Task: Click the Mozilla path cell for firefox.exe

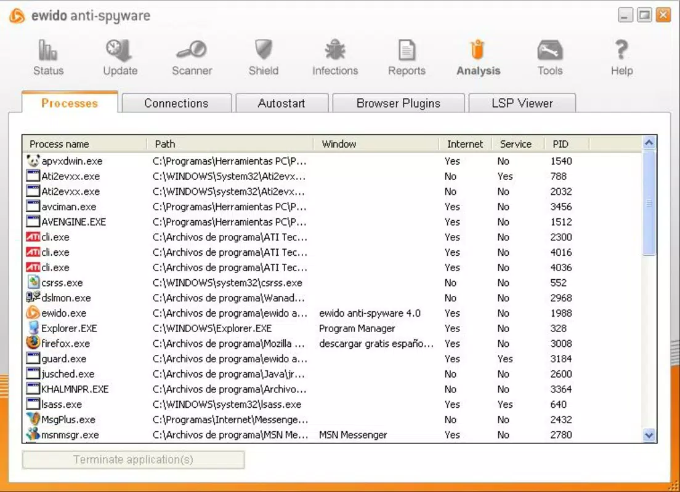Action: pos(229,343)
